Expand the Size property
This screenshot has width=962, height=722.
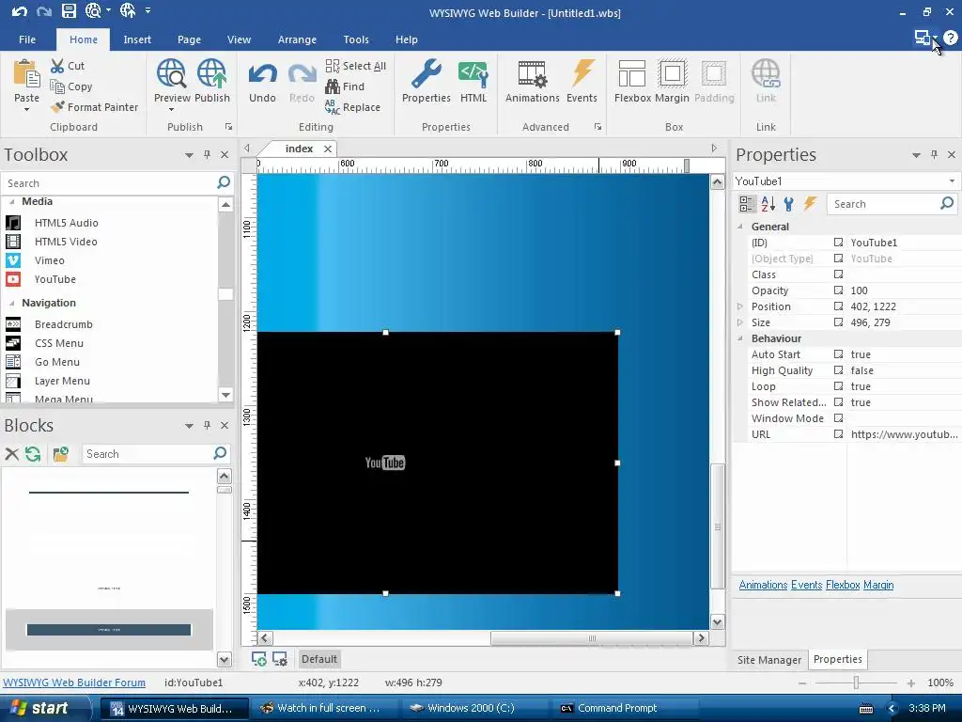(740, 322)
